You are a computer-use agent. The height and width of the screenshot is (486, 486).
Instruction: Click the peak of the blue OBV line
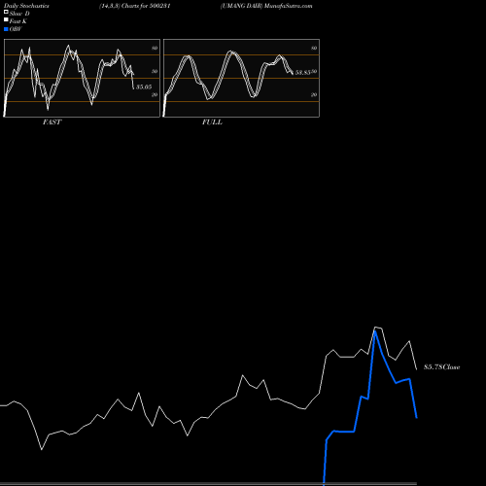tap(375, 331)
